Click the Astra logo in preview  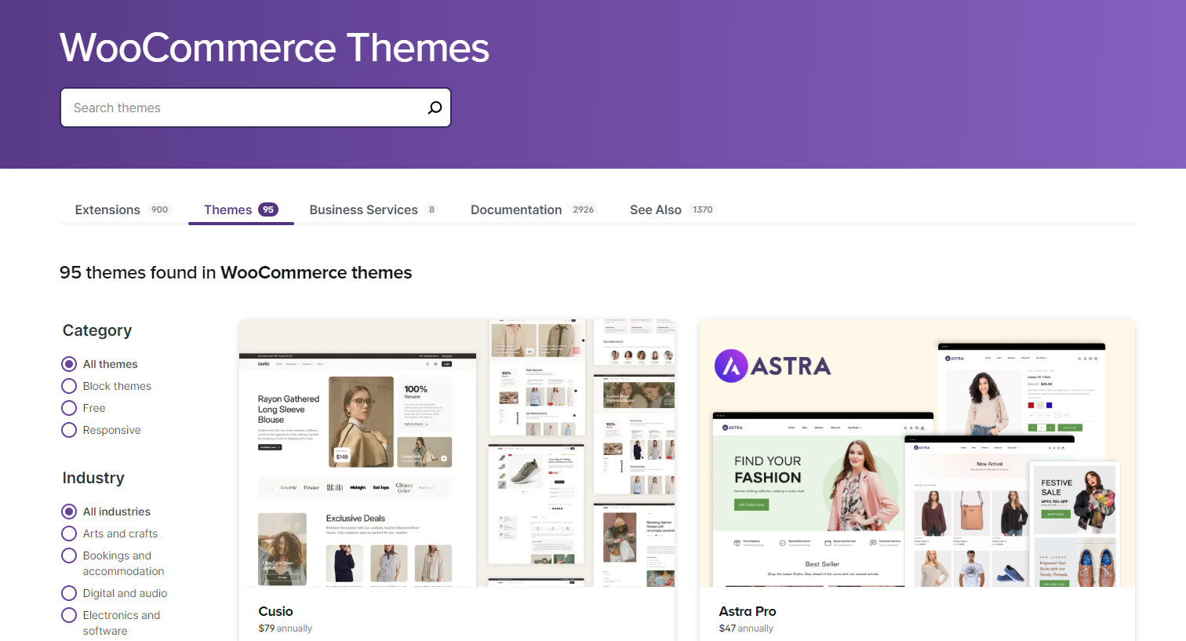pos(773,366)
